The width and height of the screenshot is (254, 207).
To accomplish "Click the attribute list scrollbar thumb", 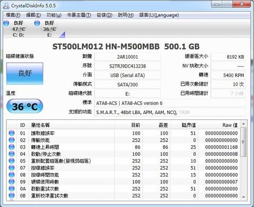I will click(243, 142).
